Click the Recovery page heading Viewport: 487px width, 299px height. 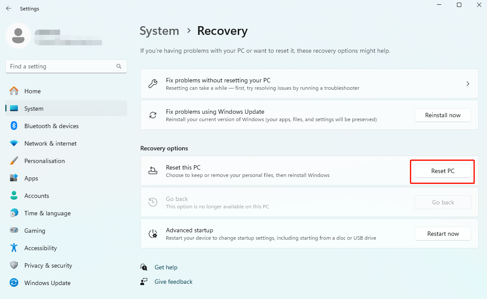[x=223, y=31]
